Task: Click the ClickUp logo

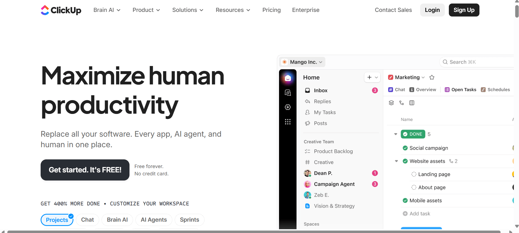Action: pos(61,10)
